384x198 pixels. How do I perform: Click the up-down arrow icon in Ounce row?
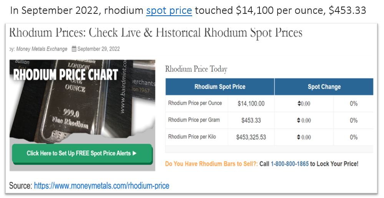[x=299, y=104]
